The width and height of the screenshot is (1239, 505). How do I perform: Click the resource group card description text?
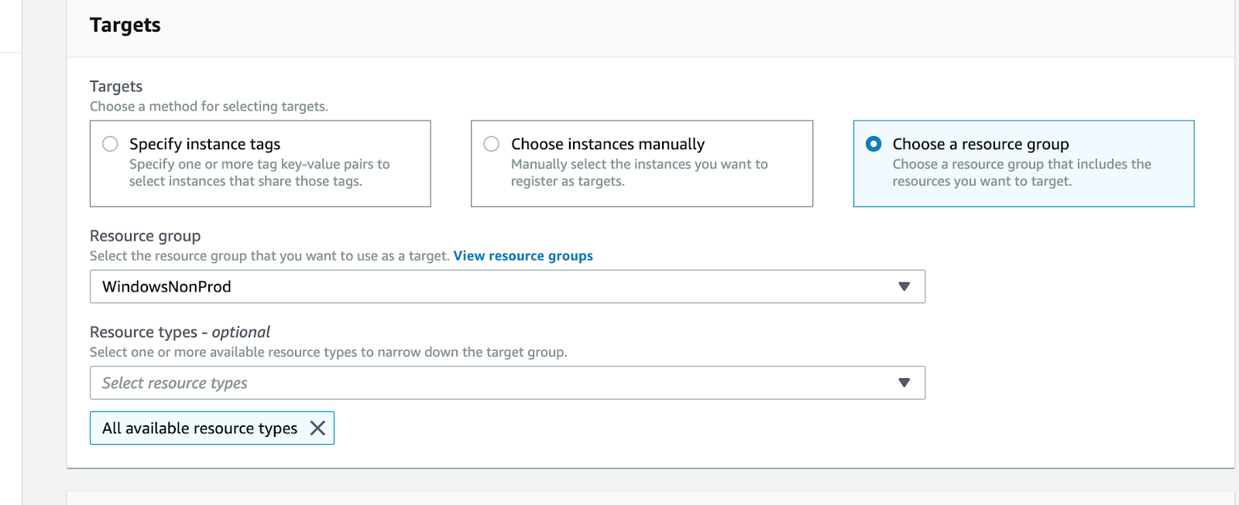pyautogui.click(x=1021, y=172)
